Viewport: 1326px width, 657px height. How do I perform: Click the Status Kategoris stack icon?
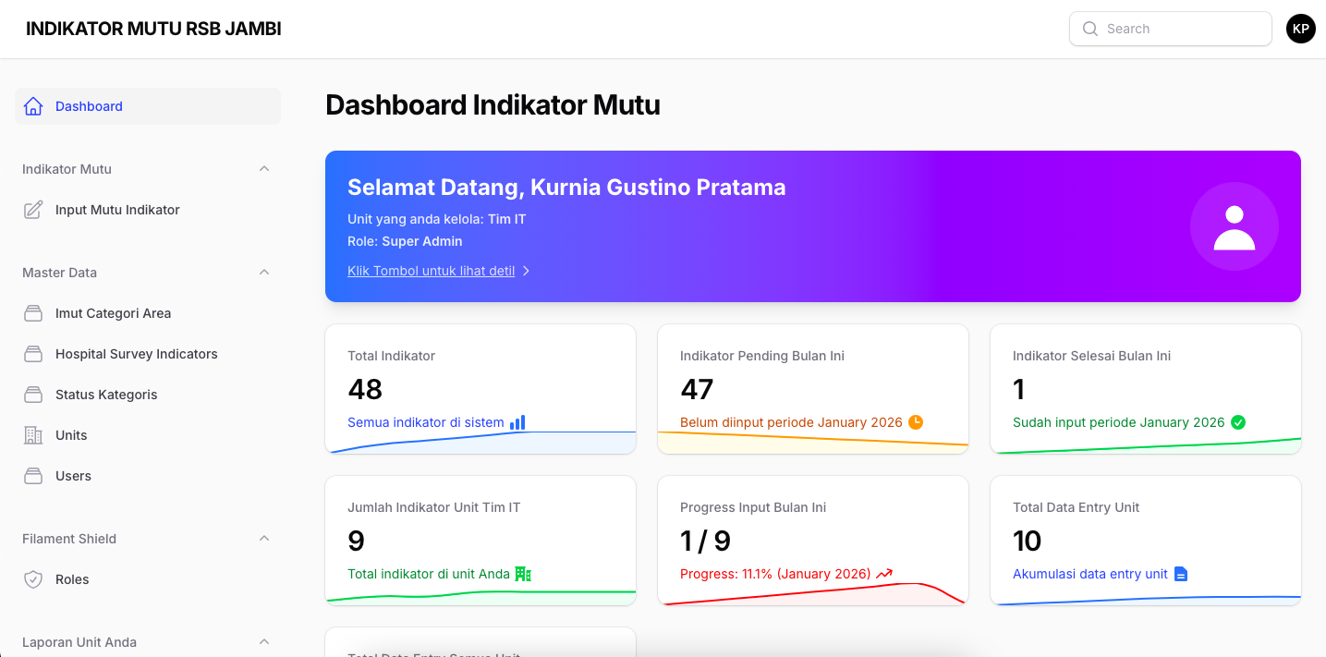point(33,395)
